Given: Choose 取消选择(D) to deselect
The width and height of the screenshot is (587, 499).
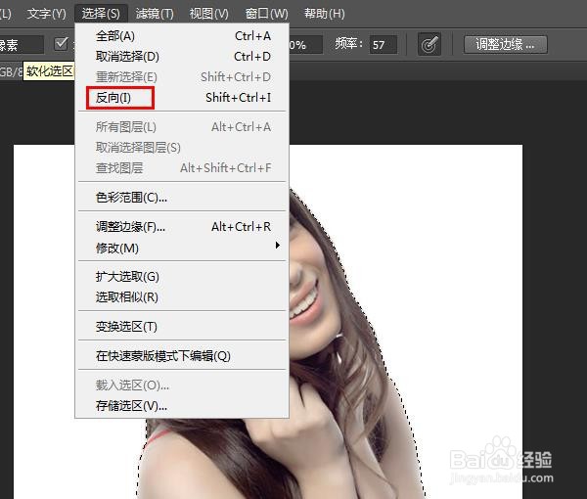Looking at the screenshot, I should click(x=182, y=57).
